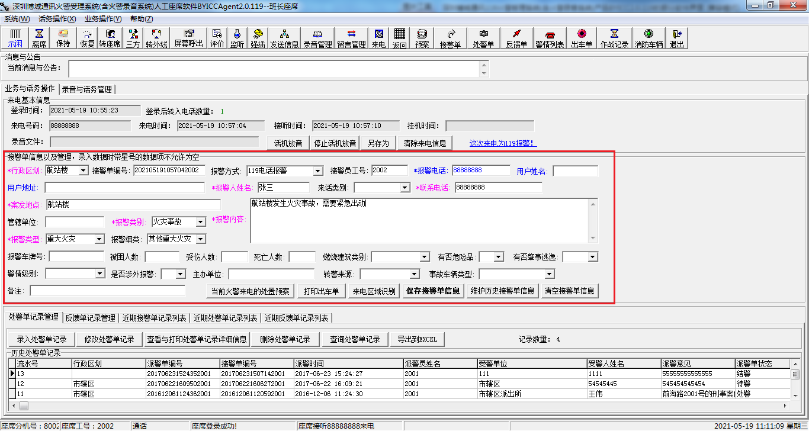
Task: Click the 恢复 resume call icon
Action: tap(88, 38)
